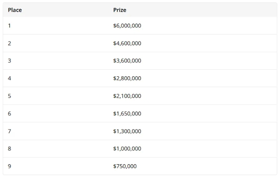Click the $1,650,000 prize value
Viewport: 280px width, 177px height.
[x=127, y=113]
